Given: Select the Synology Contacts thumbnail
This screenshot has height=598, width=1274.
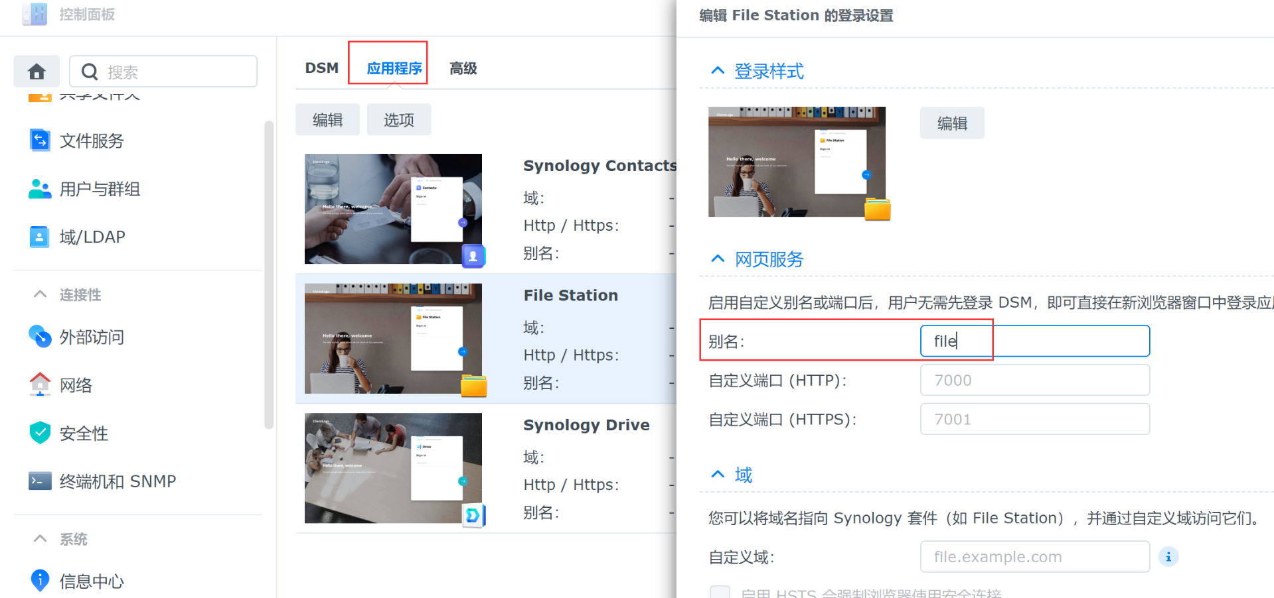Looking at the screenshot, I should (x=393, y=209).
